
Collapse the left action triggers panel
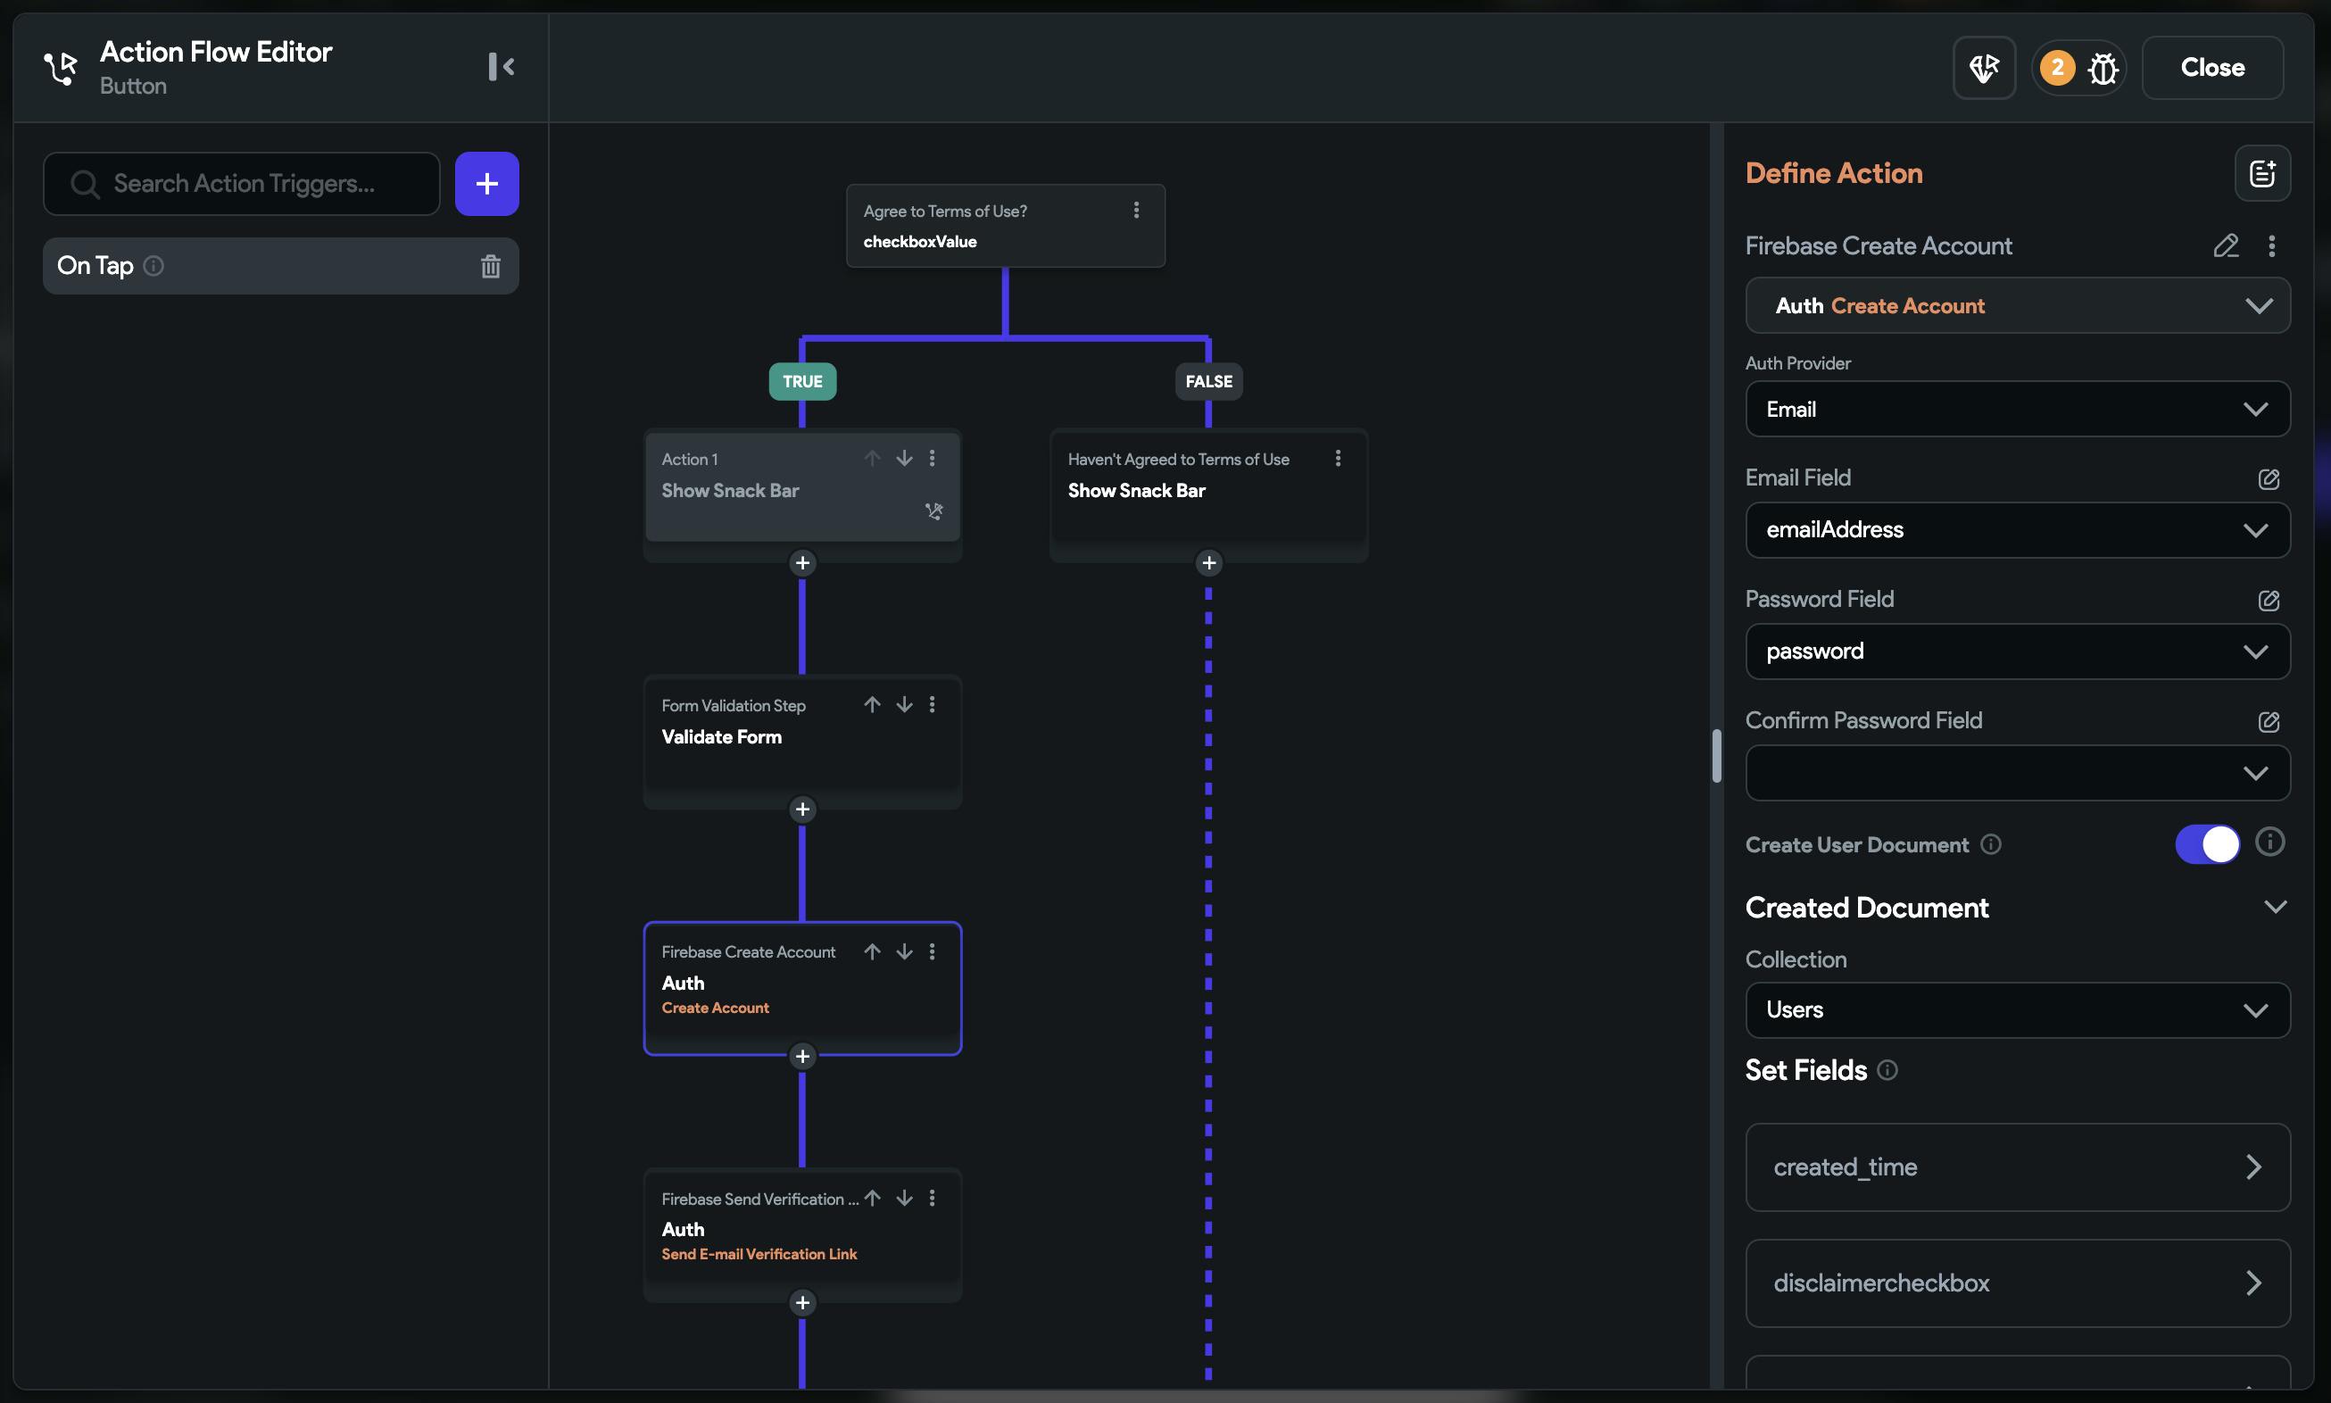[501, 66]
